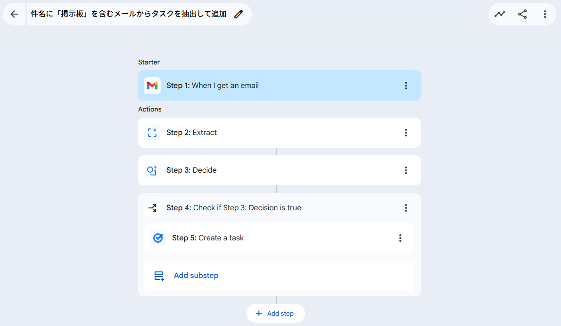Open Step 4 options menu

tap(405, 208)
